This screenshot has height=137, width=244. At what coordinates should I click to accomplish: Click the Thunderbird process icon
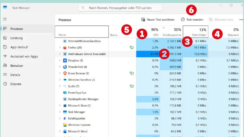pyautogui.click(x=65, y=67)
